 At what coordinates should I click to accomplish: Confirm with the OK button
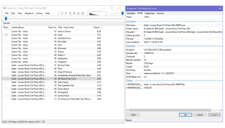185,115
